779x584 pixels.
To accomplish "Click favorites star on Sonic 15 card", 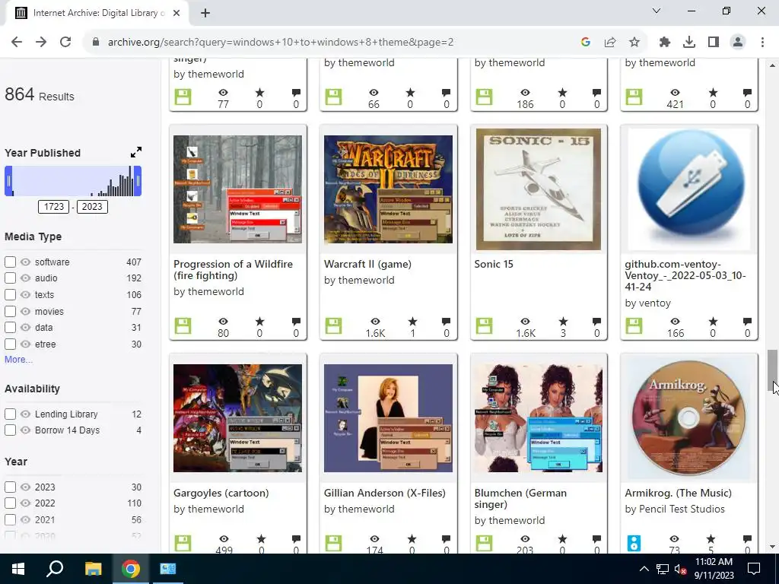I will click(x=563, y=322).
